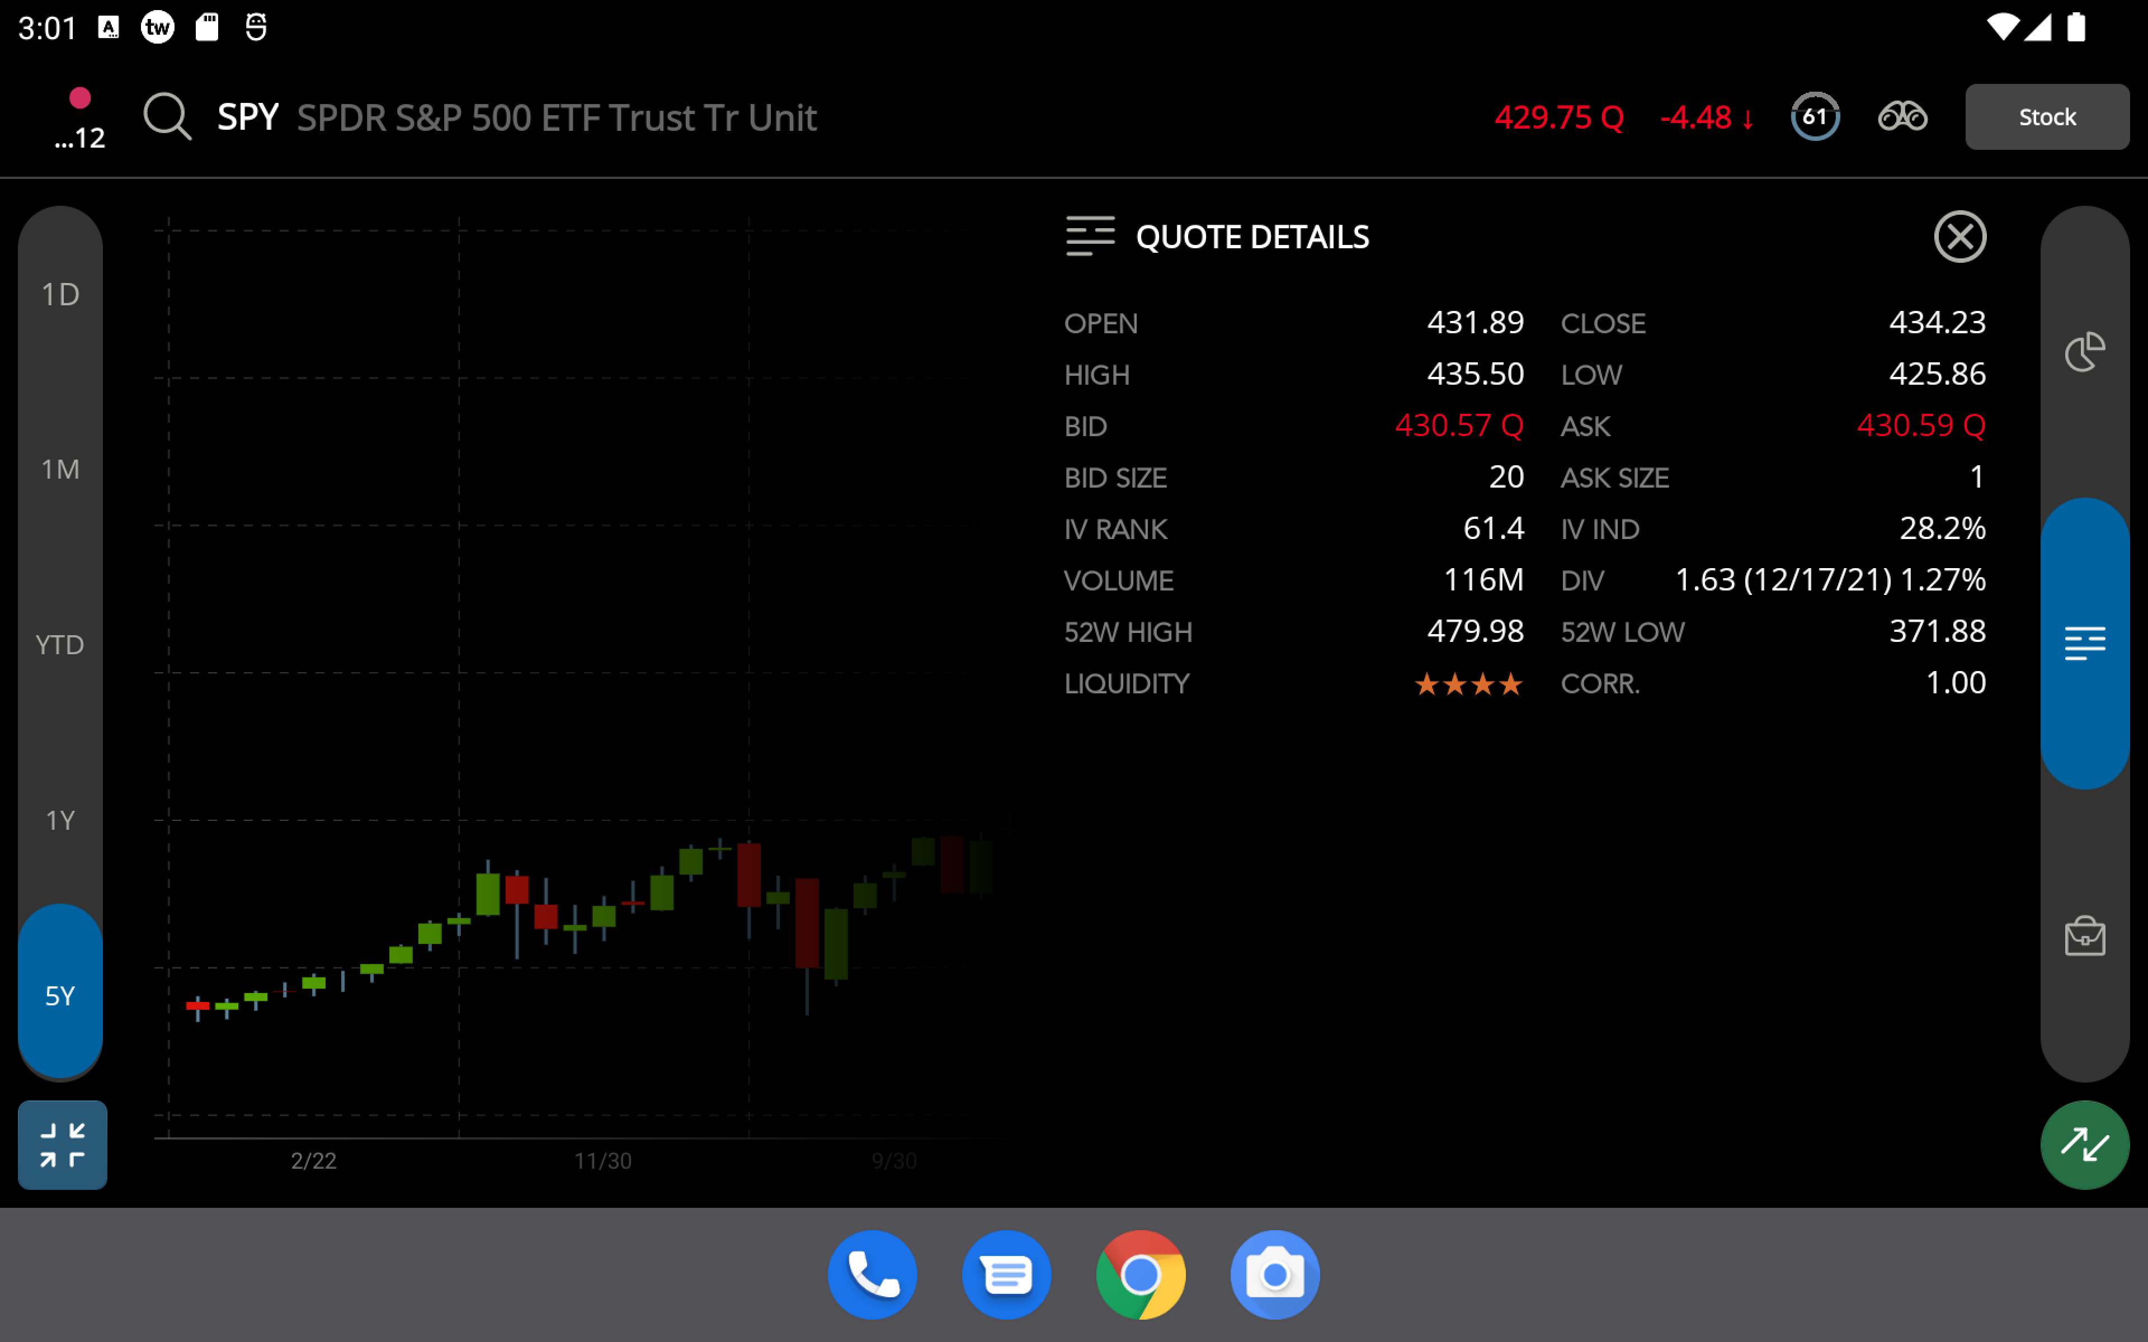The image size is (2148, 1342).
Task: Click the binoculars watchlist icon
Action: pos(1901,116)
